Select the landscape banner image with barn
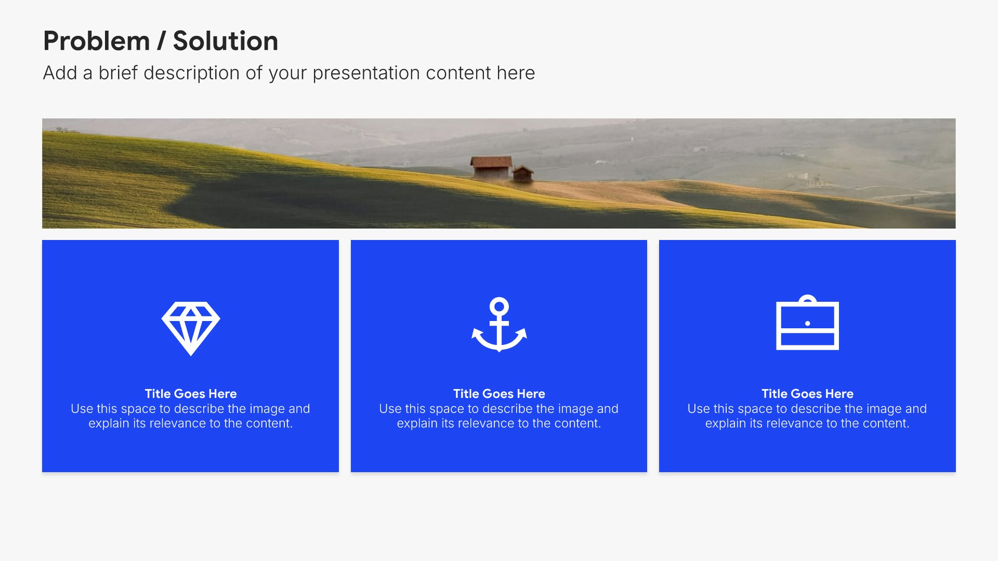The height and width of the screenshot is (561, 998). [x=499, y=173]
